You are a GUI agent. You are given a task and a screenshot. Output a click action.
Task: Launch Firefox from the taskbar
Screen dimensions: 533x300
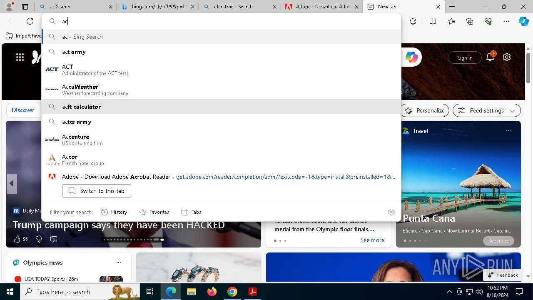(212, 292)
